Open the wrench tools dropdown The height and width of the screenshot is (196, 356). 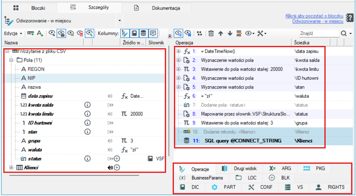(x=262, y=34)
